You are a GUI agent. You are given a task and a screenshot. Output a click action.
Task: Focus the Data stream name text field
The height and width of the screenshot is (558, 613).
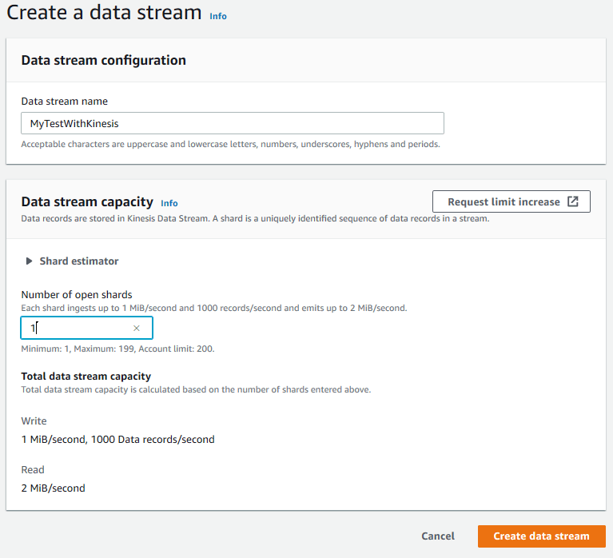[x=232, y=123]
